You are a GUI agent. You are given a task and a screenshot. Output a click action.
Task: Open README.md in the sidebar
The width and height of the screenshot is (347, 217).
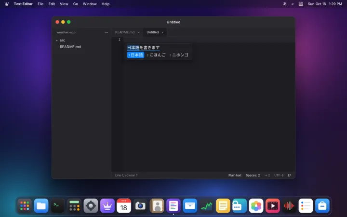tap(70, 47)
